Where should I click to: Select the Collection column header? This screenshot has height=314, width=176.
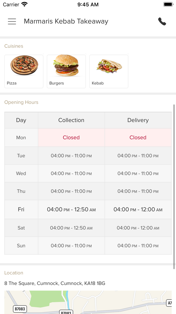[x=71, y=120]
